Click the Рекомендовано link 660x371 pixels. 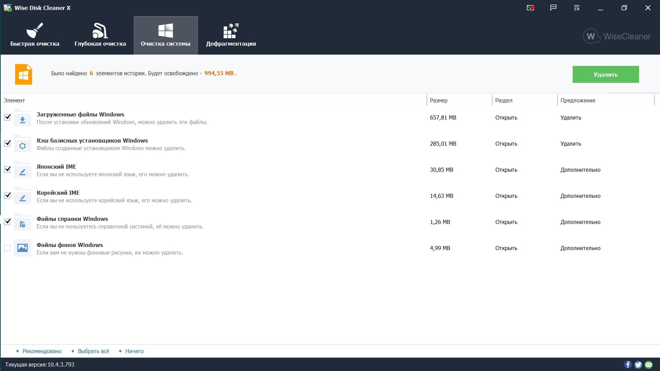click(42, 351)
